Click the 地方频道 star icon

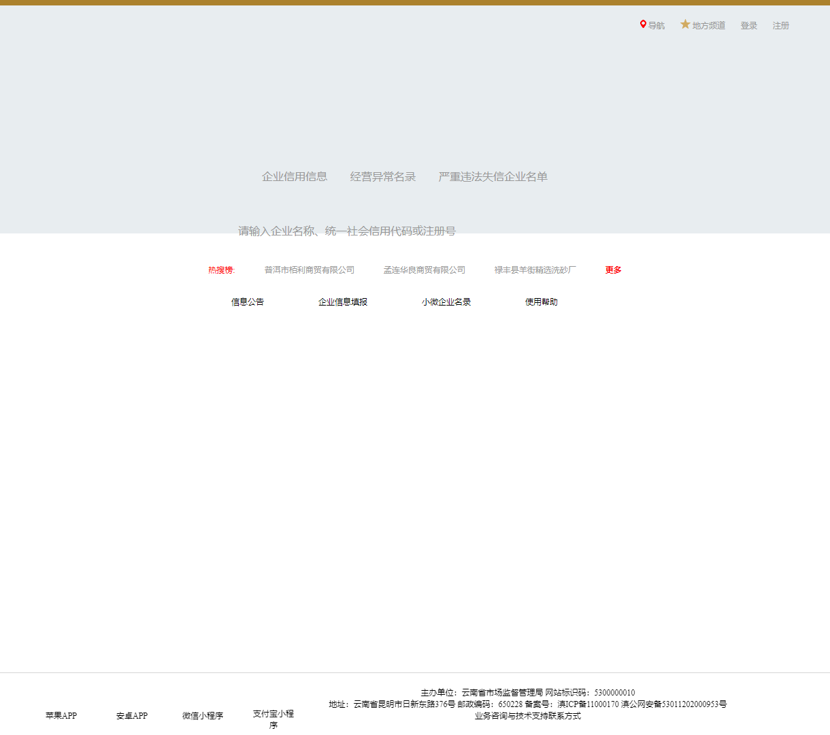pos(685,24)
